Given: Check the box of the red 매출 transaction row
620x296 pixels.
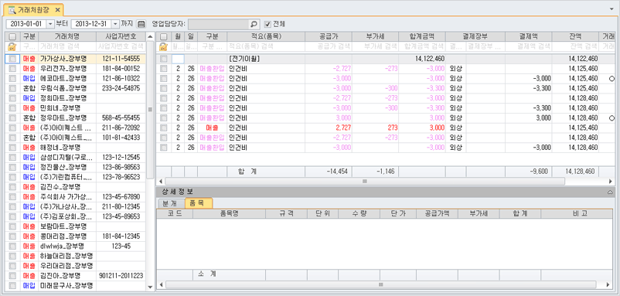Looking at the screenshot, I should point(164,128).
